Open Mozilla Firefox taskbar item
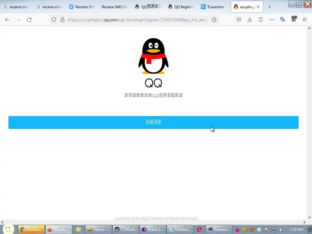Screen dimensions: 312x234 pos(59,229)
